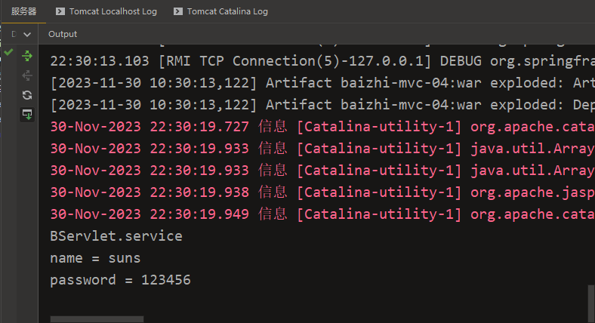The image size is (595, 323).
Task: Toggle the Scroll to End button
Action: 27,115
